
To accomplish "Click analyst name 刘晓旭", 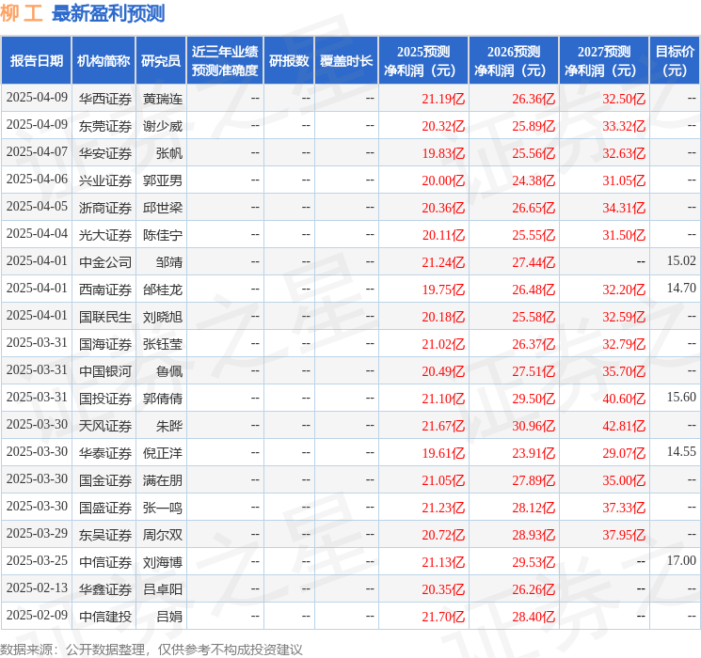I will [162, 317].
